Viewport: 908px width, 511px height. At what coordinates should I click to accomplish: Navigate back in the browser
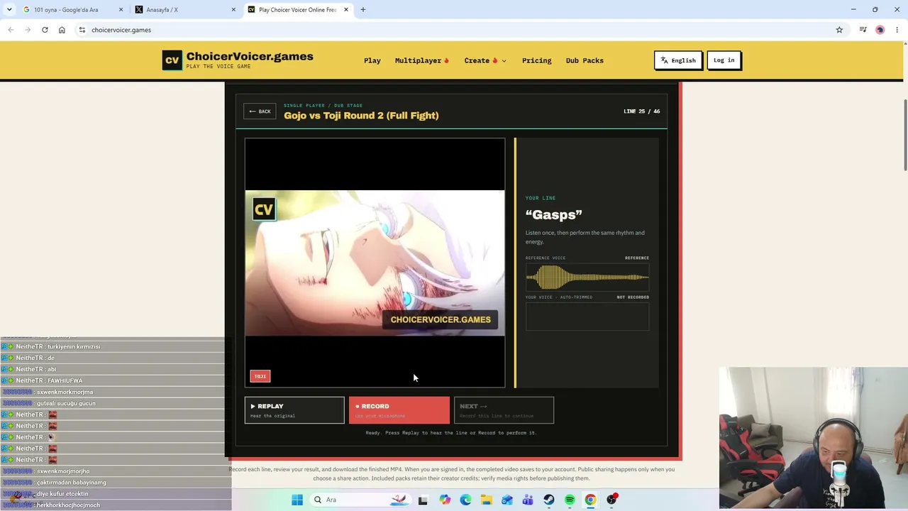click(11, 30)
